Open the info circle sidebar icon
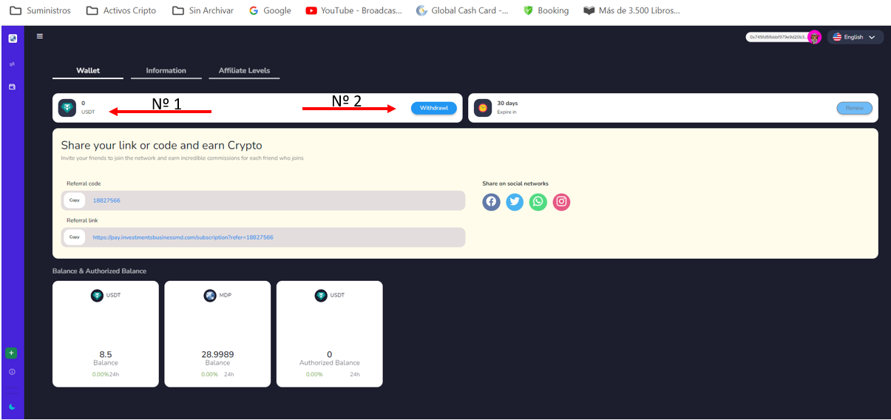Viewport: 891px width, 420px height. pos(12,372)
